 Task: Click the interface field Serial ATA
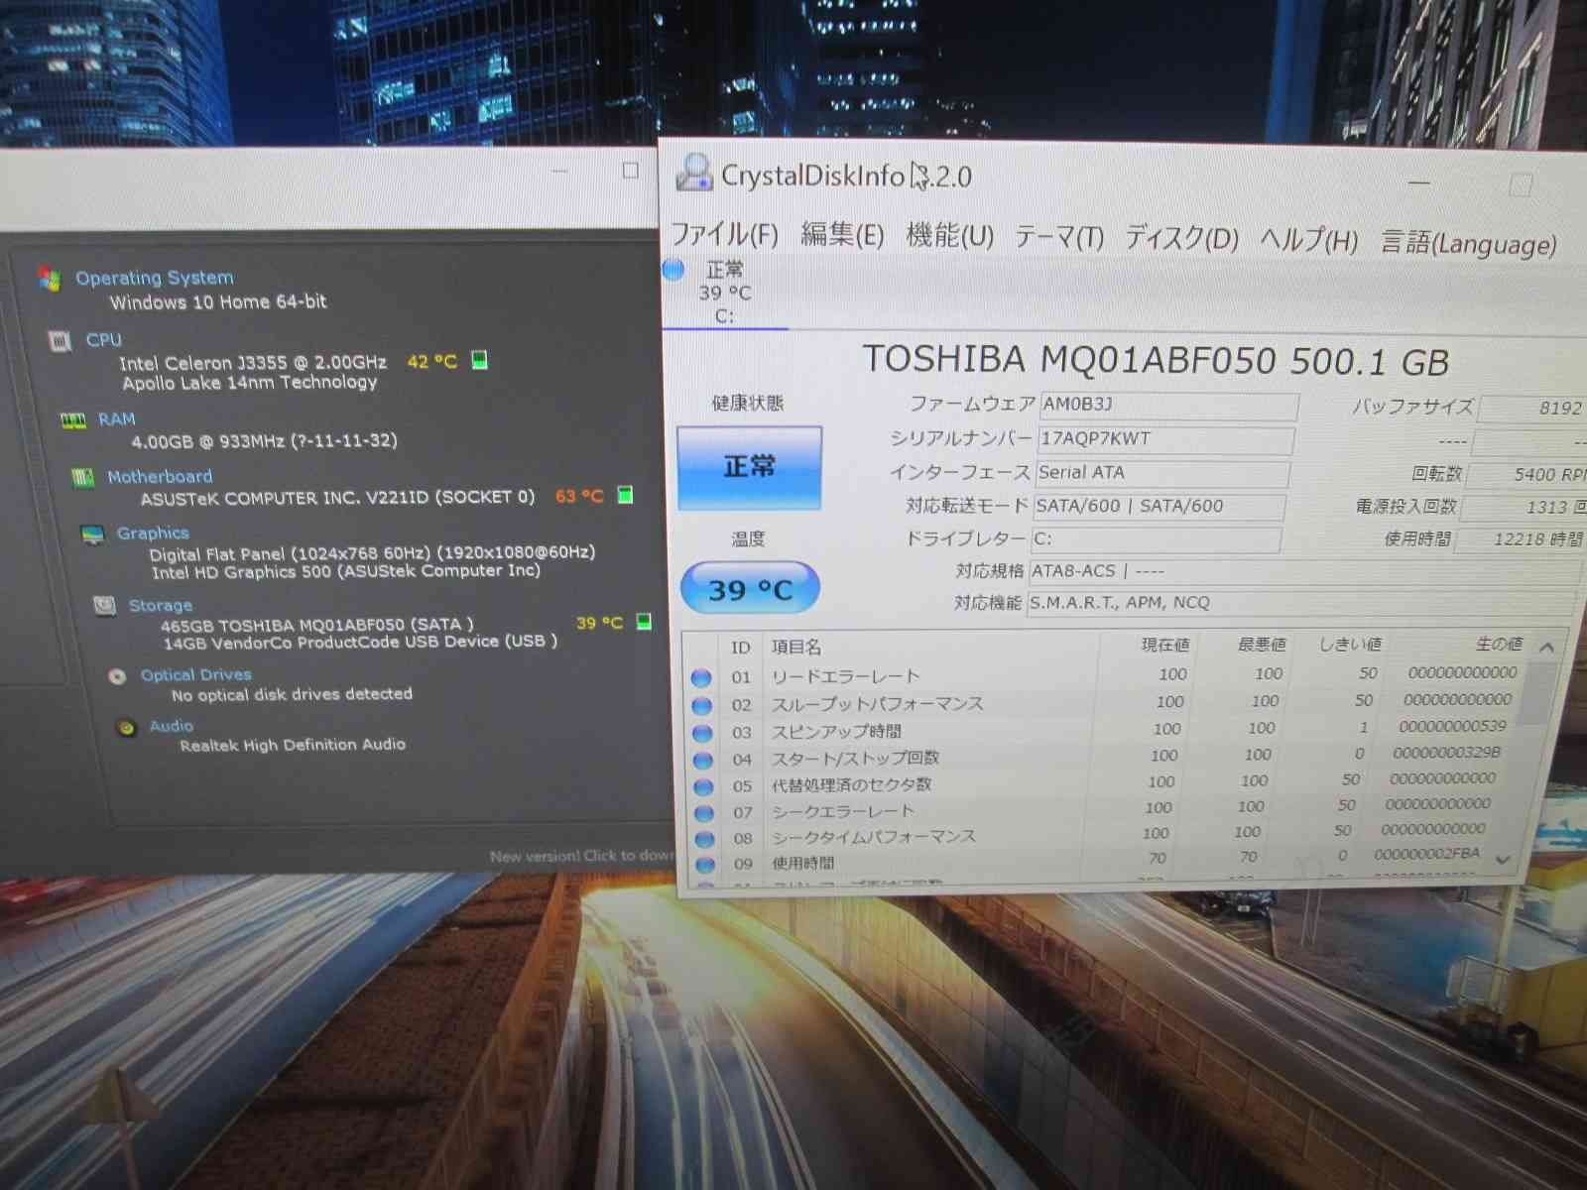coord(1162,473)
